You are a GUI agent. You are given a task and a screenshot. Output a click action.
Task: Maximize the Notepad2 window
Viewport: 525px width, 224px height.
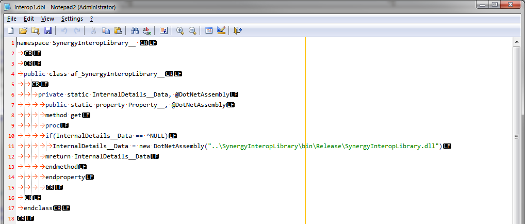494,5
